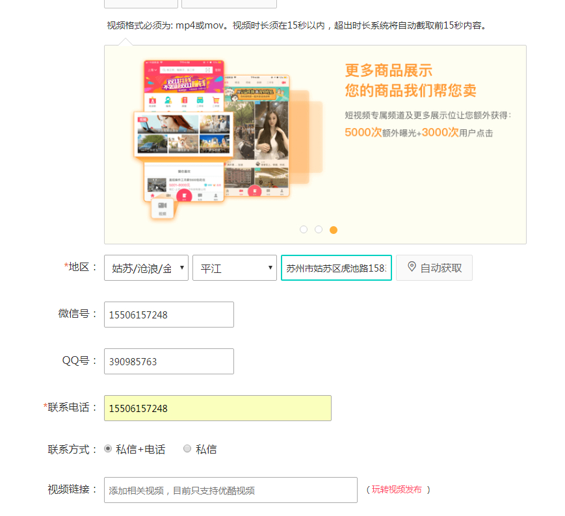Open the 平江 sub-area dropdown
This screenshot has width=565, height=516.
235,268
